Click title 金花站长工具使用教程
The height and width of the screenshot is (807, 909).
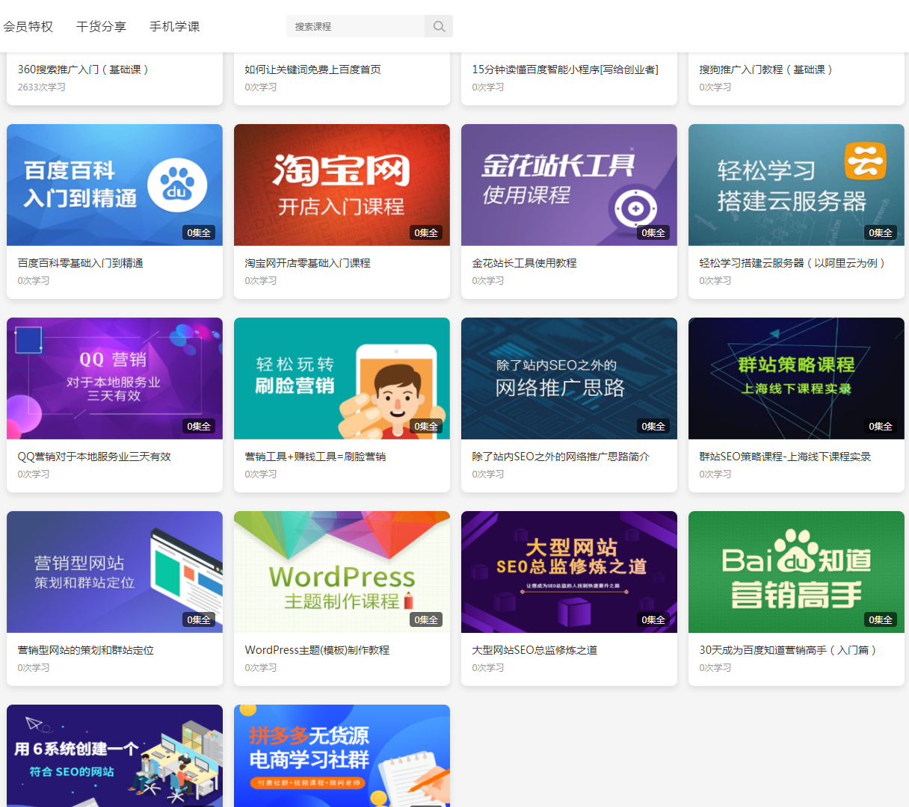pos(524,263)
